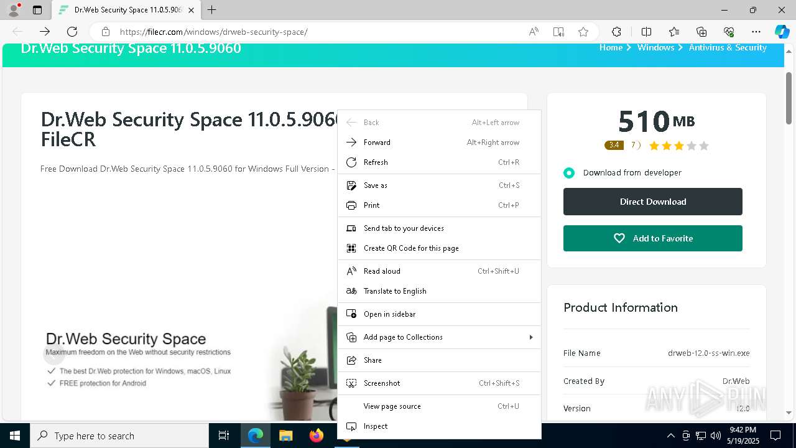Click scrollbar down arrow

pyautogui.click(x=789, y=413)
